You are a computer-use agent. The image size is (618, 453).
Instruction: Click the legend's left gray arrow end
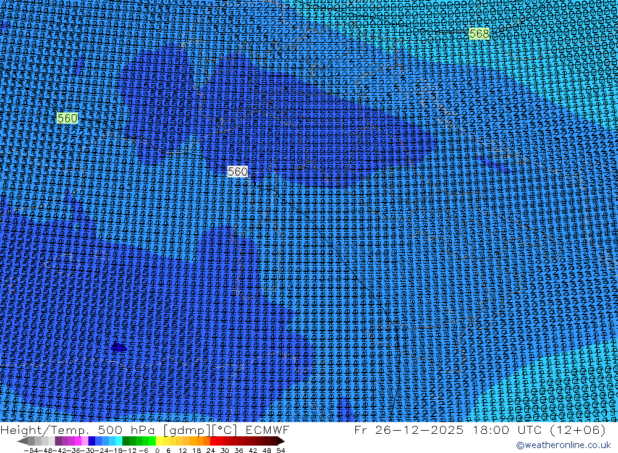pos(22,441)
